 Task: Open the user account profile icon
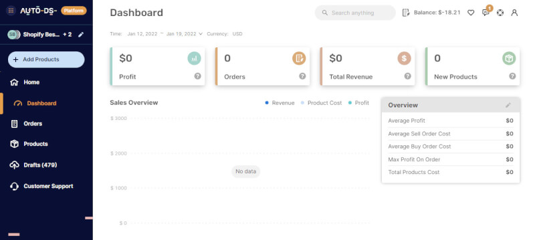(514, 13)
